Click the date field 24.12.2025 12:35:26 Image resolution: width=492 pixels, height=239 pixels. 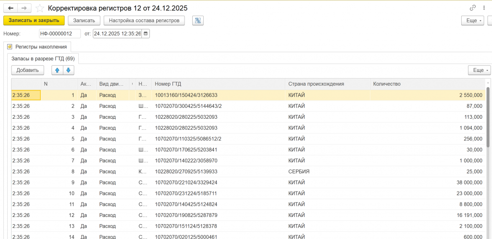point(117,34)
